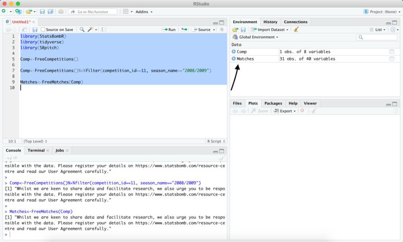Open the recent files dropdown arrow
The image size is (403, 242).
[x=35, y=12]
